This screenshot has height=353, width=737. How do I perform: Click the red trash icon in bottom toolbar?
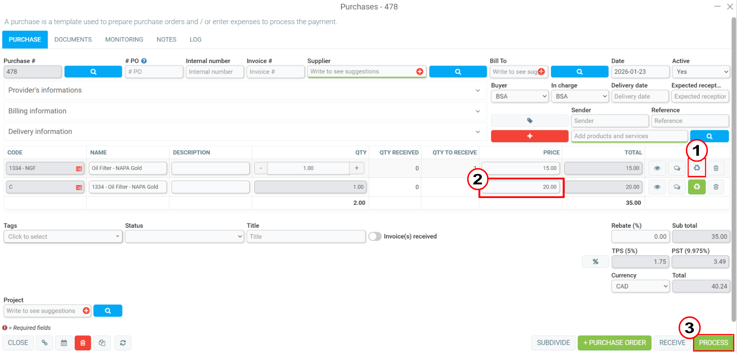pos(83,342)
